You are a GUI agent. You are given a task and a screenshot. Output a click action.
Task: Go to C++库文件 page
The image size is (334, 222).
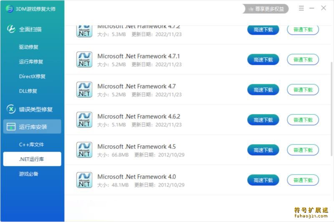tap(32, 145)
